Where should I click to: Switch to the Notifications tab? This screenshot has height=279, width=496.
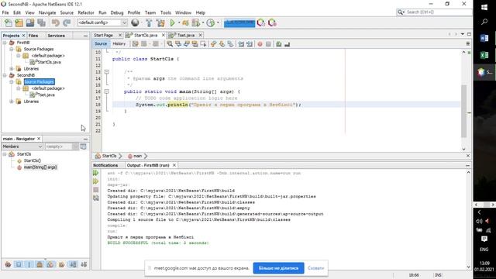[105, 165]
